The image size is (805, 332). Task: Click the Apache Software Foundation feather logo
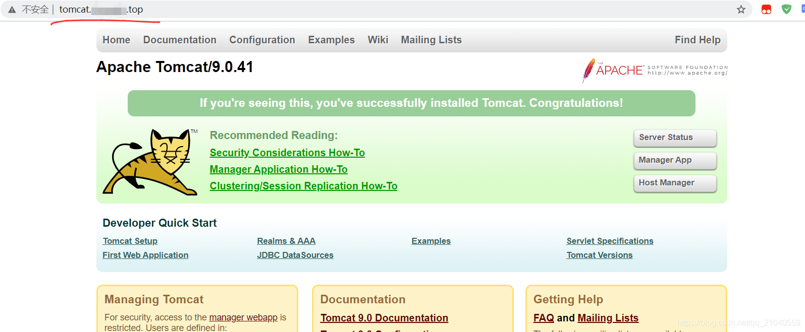coord(590,70)
